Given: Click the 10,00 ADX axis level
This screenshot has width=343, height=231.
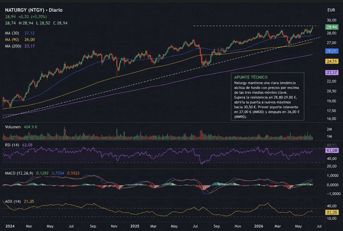Looking at the screenshot, I should pos(332,218).
